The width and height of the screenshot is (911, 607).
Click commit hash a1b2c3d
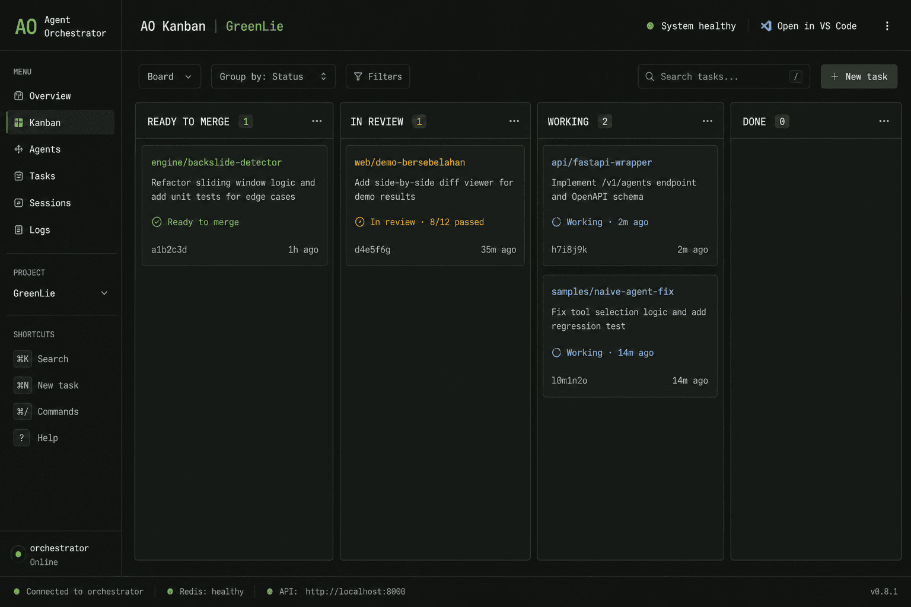(x=169, y=250)
